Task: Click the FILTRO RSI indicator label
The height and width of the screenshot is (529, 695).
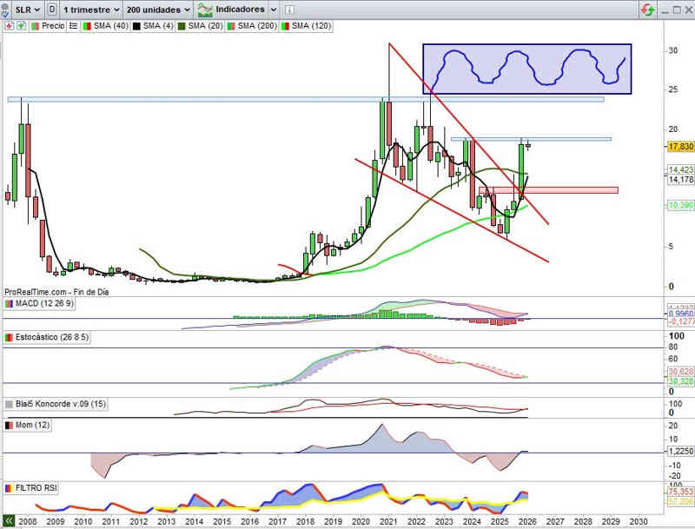Action: pos(40,489)
